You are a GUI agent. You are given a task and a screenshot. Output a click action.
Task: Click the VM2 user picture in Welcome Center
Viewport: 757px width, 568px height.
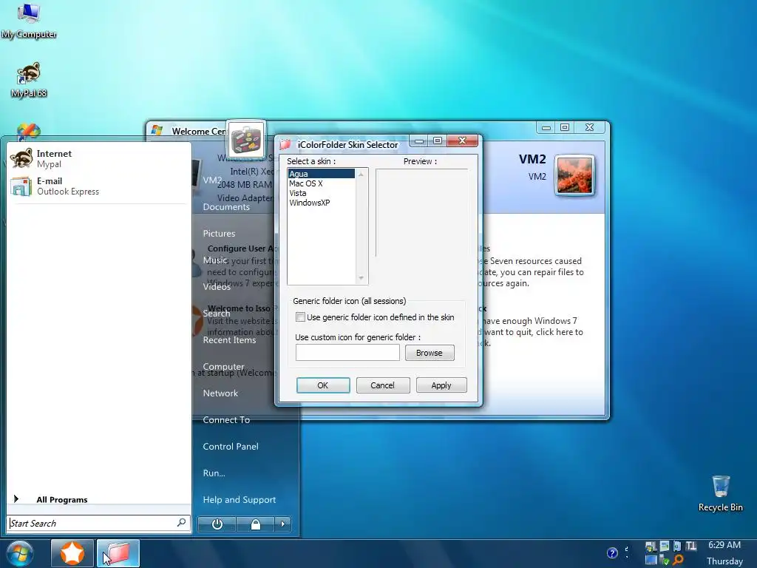[x=574, y=176]
